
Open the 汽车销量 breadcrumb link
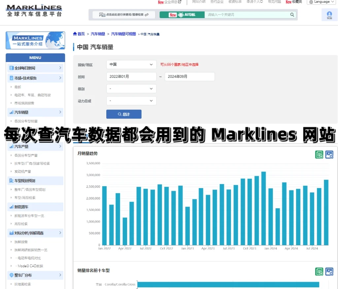click(98, 34)
